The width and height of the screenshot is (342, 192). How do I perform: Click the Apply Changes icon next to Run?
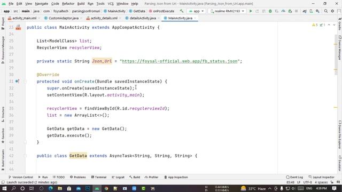click(x=257, y=11)
